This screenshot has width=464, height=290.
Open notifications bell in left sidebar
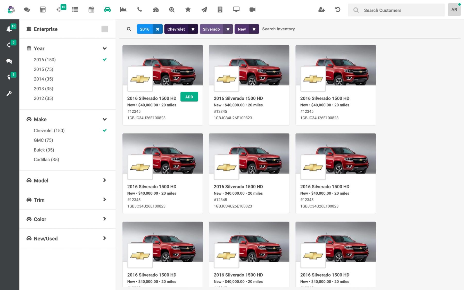pos(9,29)
